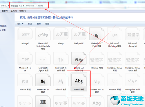Click the 信息 link in left pane
This screenshot has height=107, width=145.
3,26
